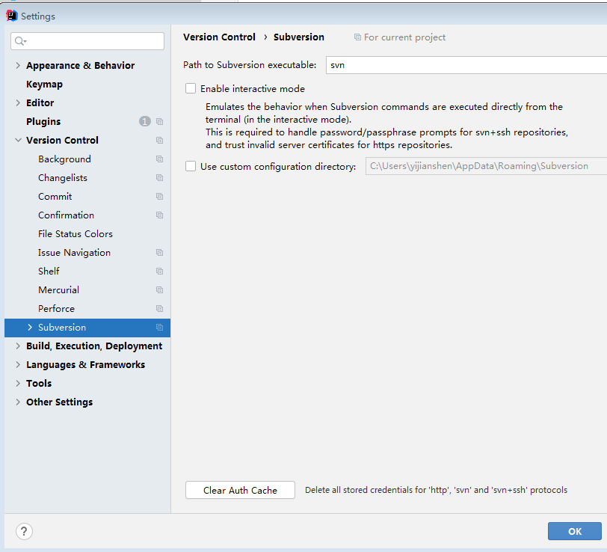The image size is (607, 552).
Task: Click the project-level icon beside Version Control
Action: tap(159, 140)
